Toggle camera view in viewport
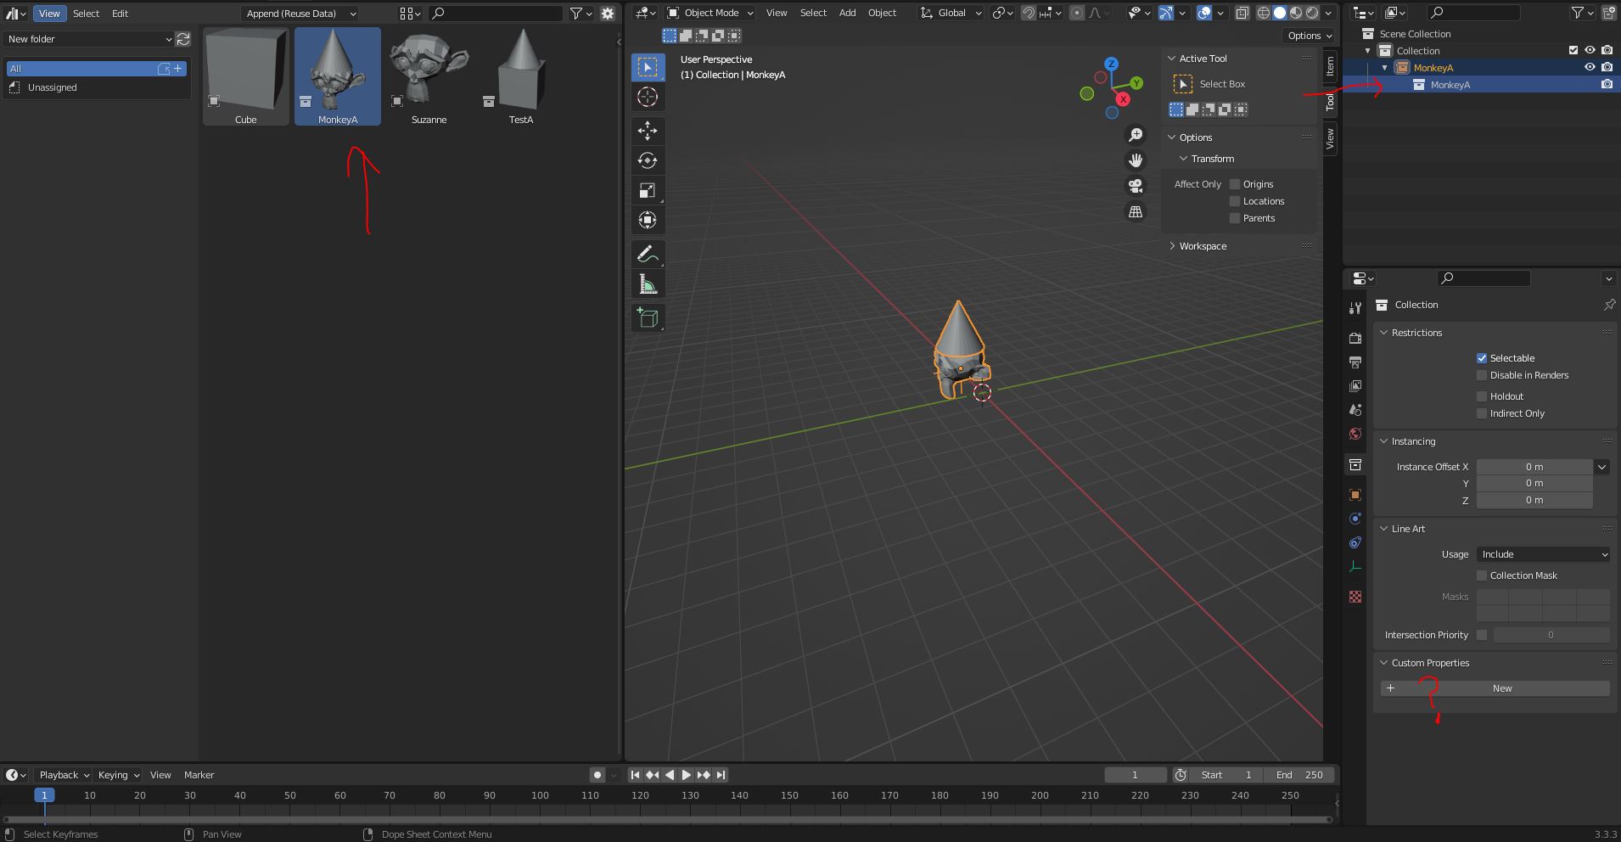1621x842 pixels. (x=1135, y=186)
